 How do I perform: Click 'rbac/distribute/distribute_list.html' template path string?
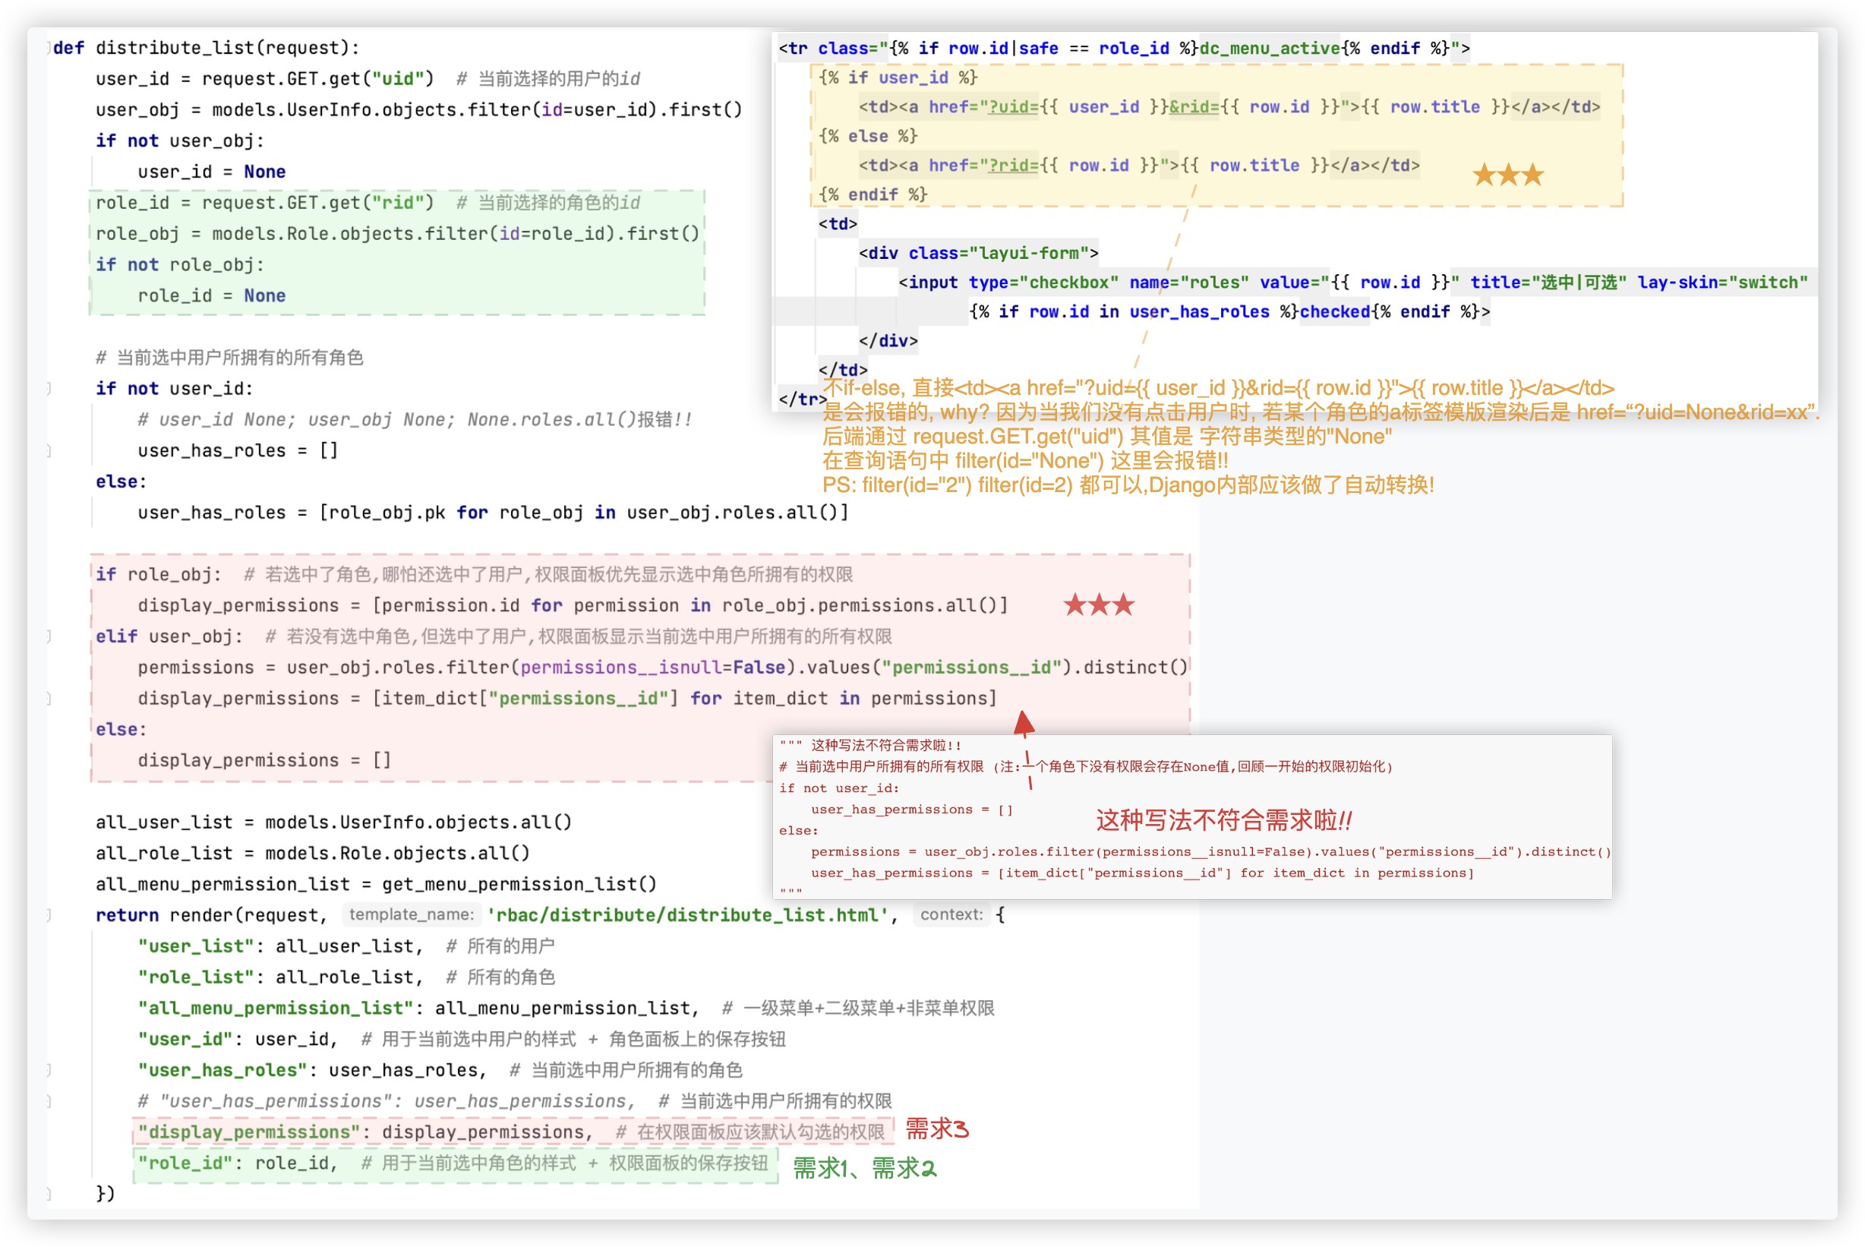tap(688, 914)
